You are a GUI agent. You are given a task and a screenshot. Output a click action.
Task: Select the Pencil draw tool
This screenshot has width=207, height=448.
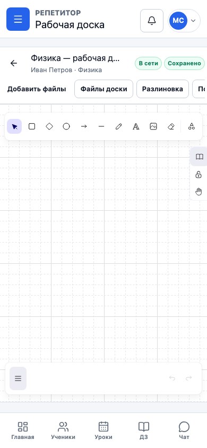[118, 126]
